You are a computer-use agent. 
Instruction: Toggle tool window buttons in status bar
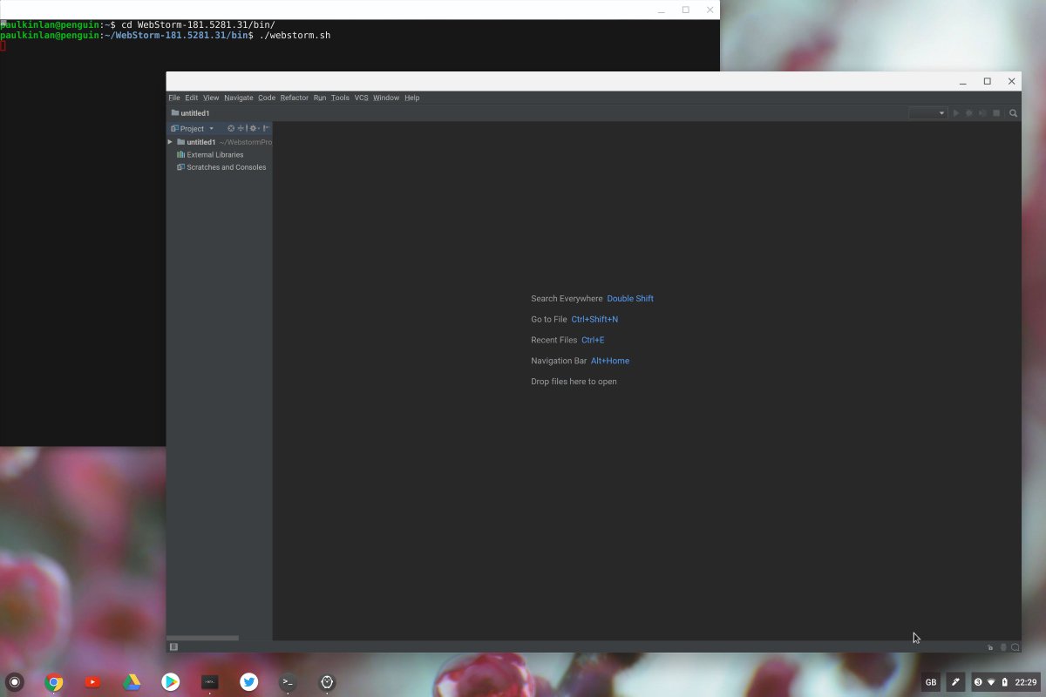(173, 646)
